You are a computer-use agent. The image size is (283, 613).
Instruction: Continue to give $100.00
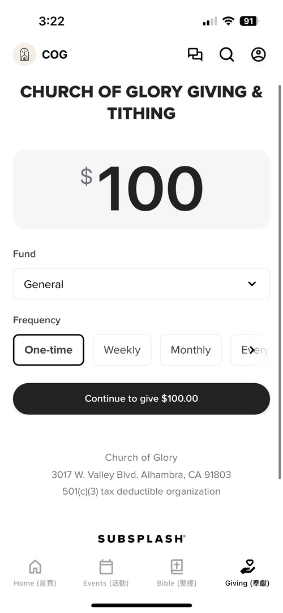pyautogui.click(x=141, y=398)
